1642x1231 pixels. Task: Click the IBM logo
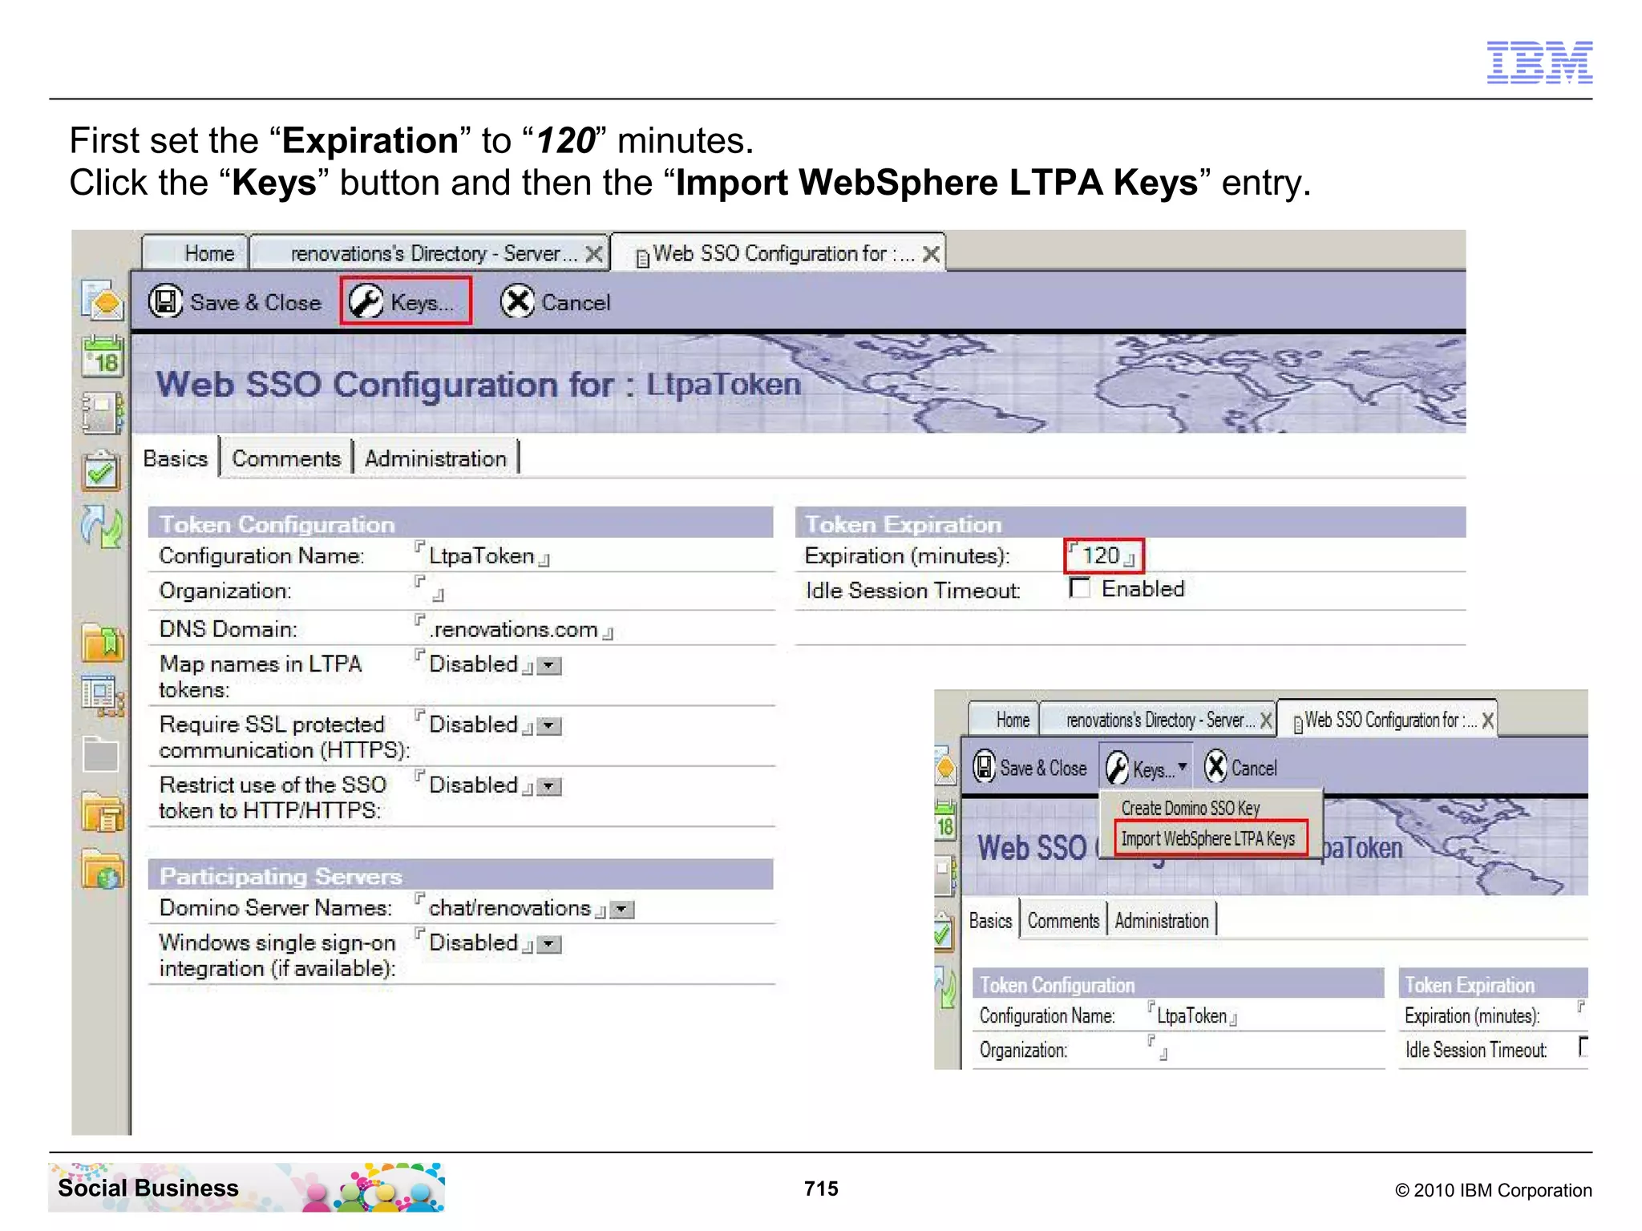(1539, 62)
